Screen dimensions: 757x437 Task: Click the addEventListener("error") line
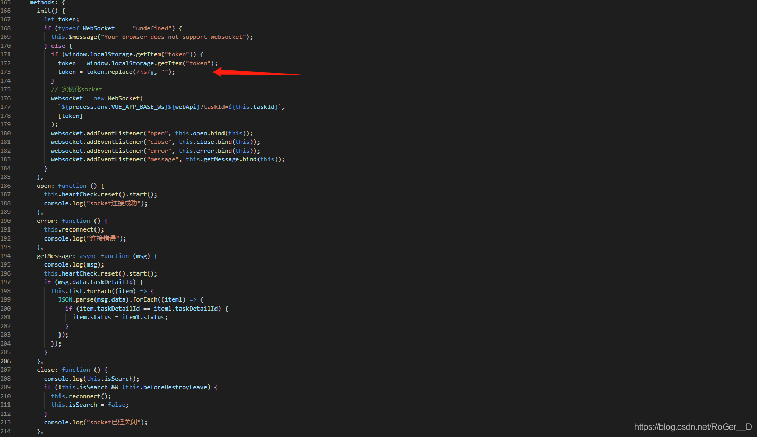(156, 151)
